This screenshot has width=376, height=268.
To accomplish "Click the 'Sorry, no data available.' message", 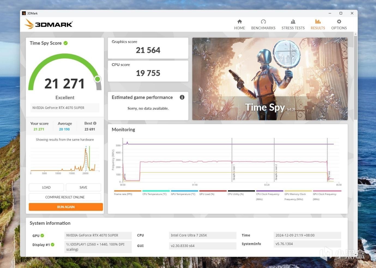I will 148,108.
